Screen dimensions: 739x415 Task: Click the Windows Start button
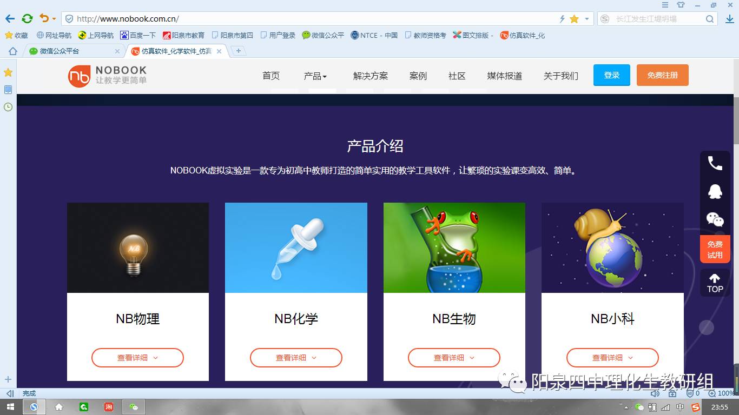tap(11, 407)
